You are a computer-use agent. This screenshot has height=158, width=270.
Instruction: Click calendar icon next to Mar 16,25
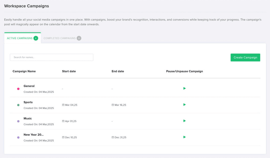(x=113, y=105)
